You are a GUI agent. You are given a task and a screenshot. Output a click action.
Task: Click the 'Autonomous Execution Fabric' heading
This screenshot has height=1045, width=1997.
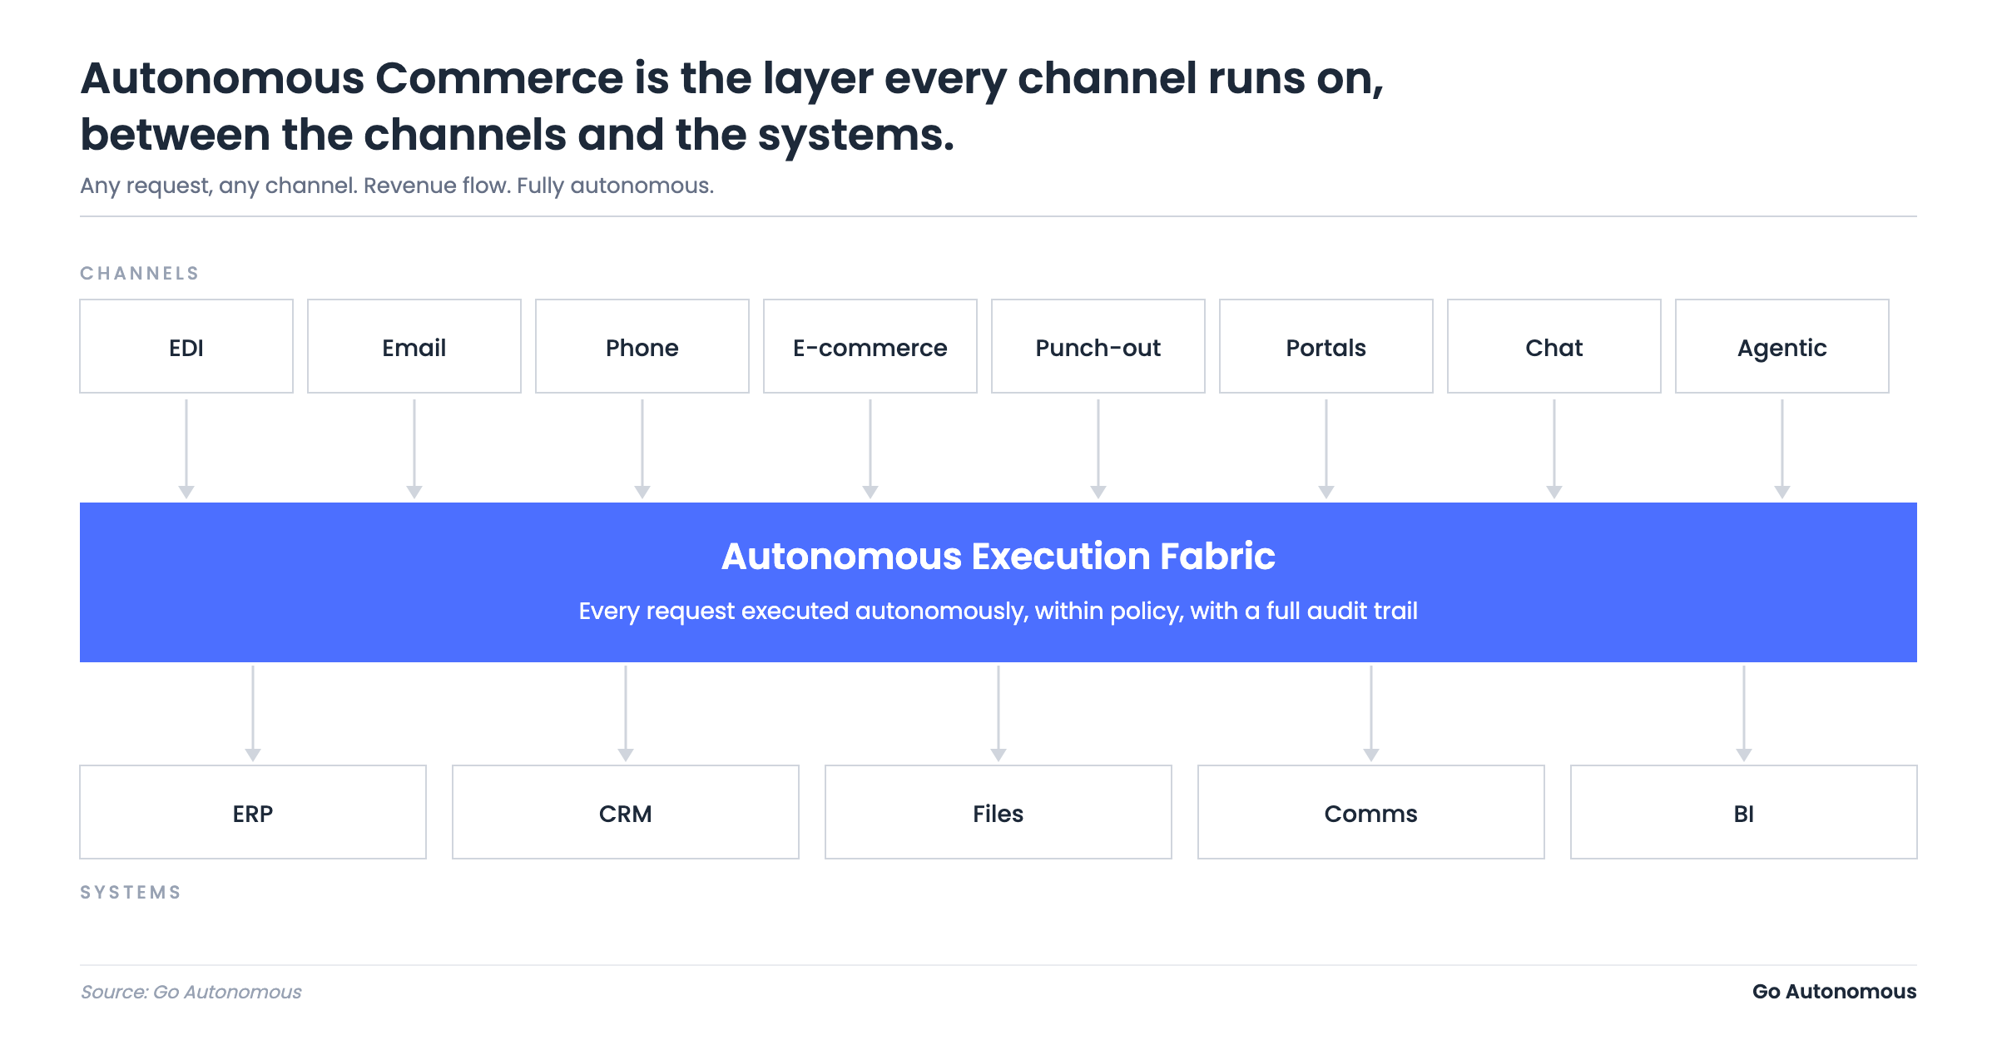[x=998, y=556]
